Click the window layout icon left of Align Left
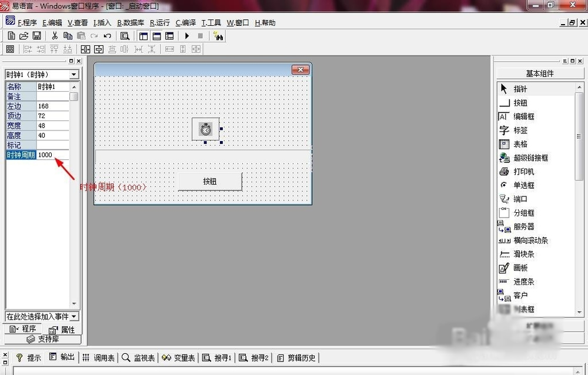This screenshot has height=375, width=588. click(10, 49)
